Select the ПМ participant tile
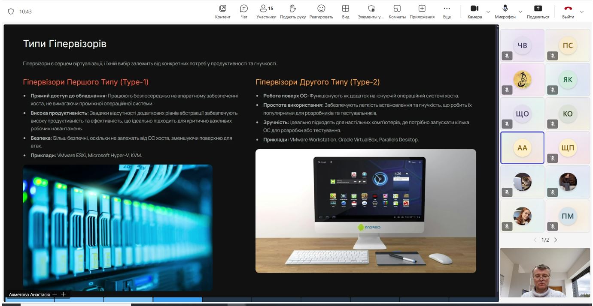The width and height of the screenshot is (593, 306). pos(568,216)
